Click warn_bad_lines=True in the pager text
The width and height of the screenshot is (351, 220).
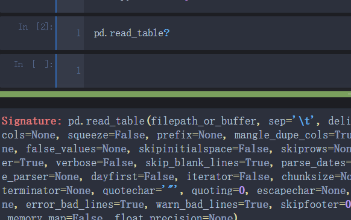(212, 204)
